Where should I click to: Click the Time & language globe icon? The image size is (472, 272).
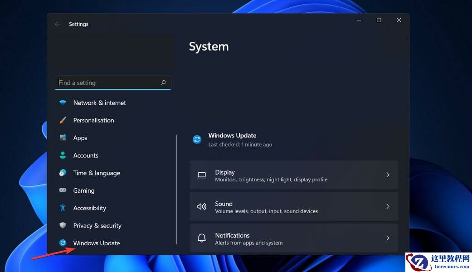pyautogui.click(x=63, y=173)
